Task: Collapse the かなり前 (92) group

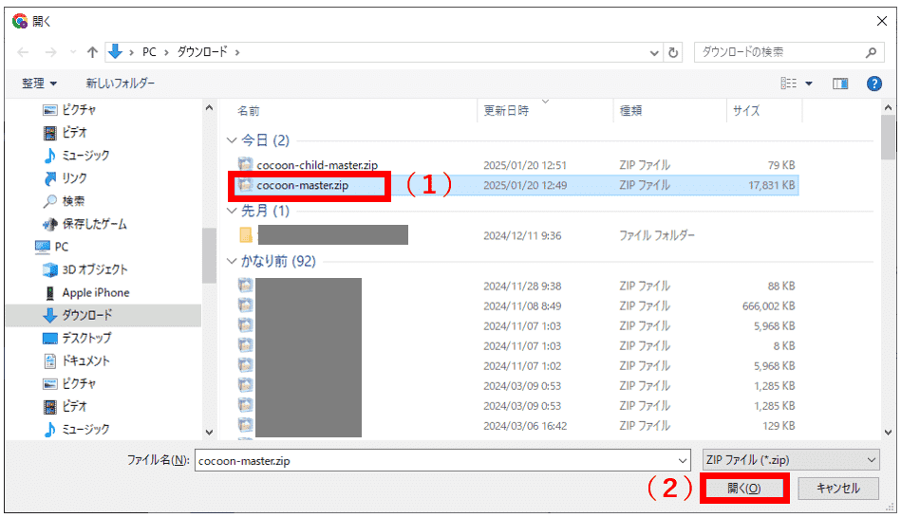Action: 232,261
